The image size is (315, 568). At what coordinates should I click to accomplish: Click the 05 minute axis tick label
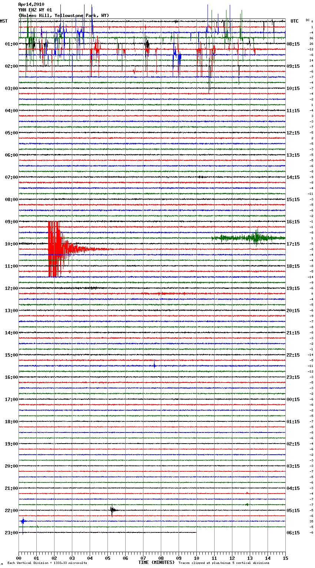(x=107, y=558)
